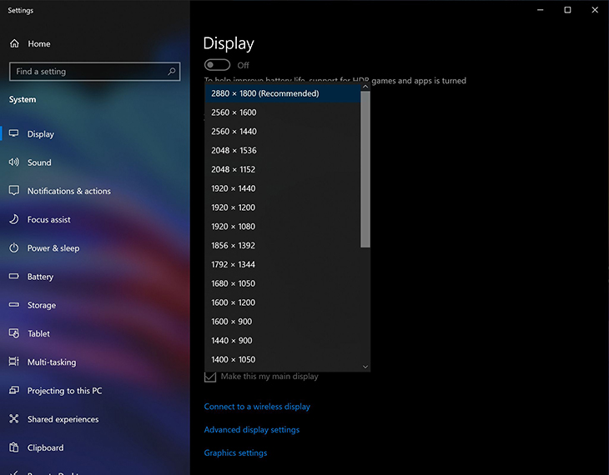Choose 2560 × 1600 resolution
This screenshot has width=609, height=475.
tap(283, 112)
